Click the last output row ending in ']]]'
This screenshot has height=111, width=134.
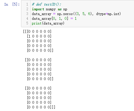coord(41,107)
